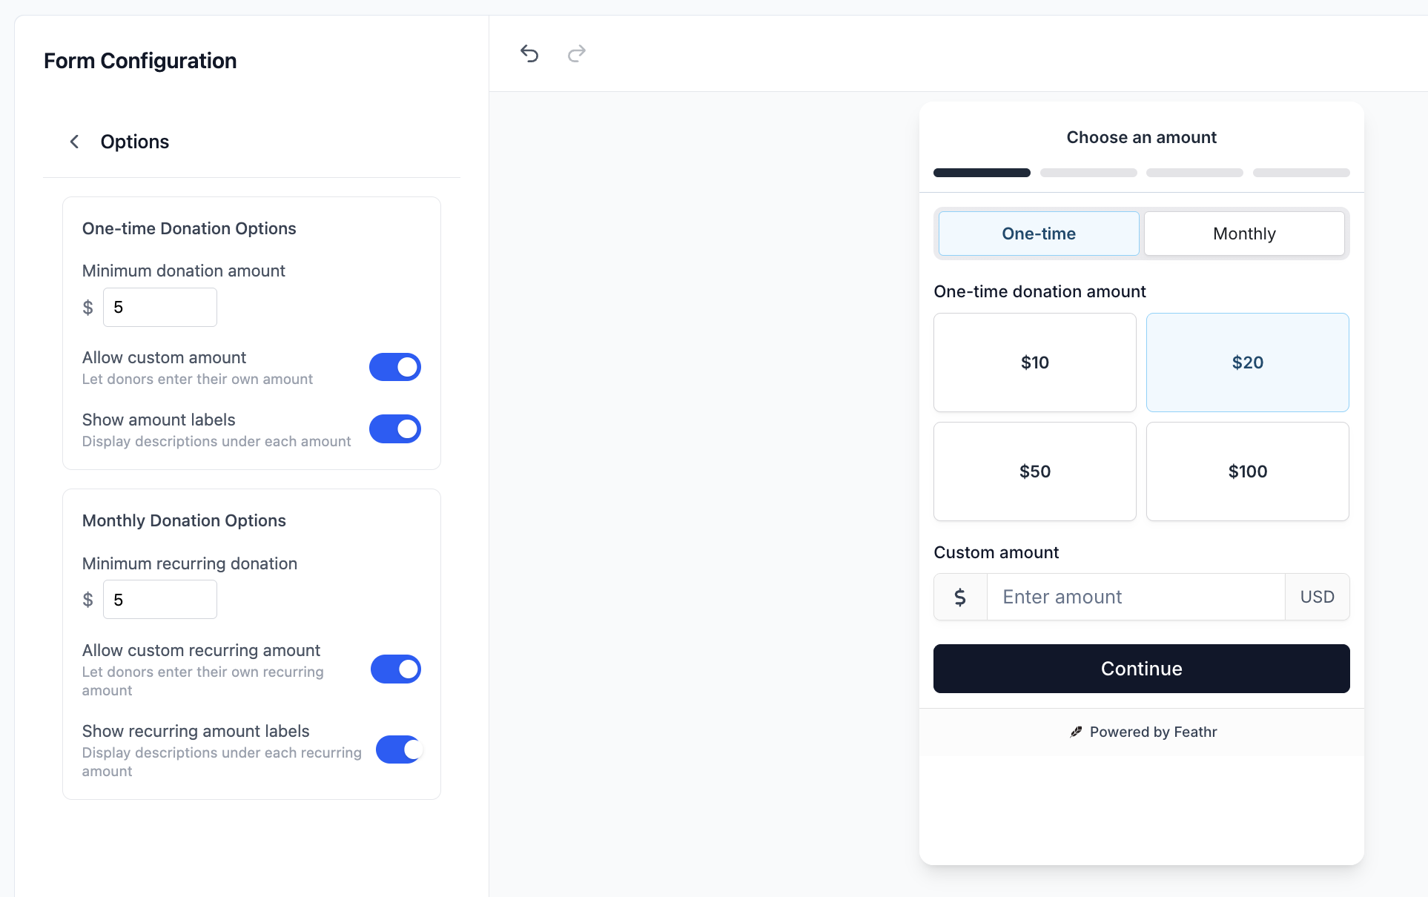Pick the $100 donation tile

point(1247,471)
